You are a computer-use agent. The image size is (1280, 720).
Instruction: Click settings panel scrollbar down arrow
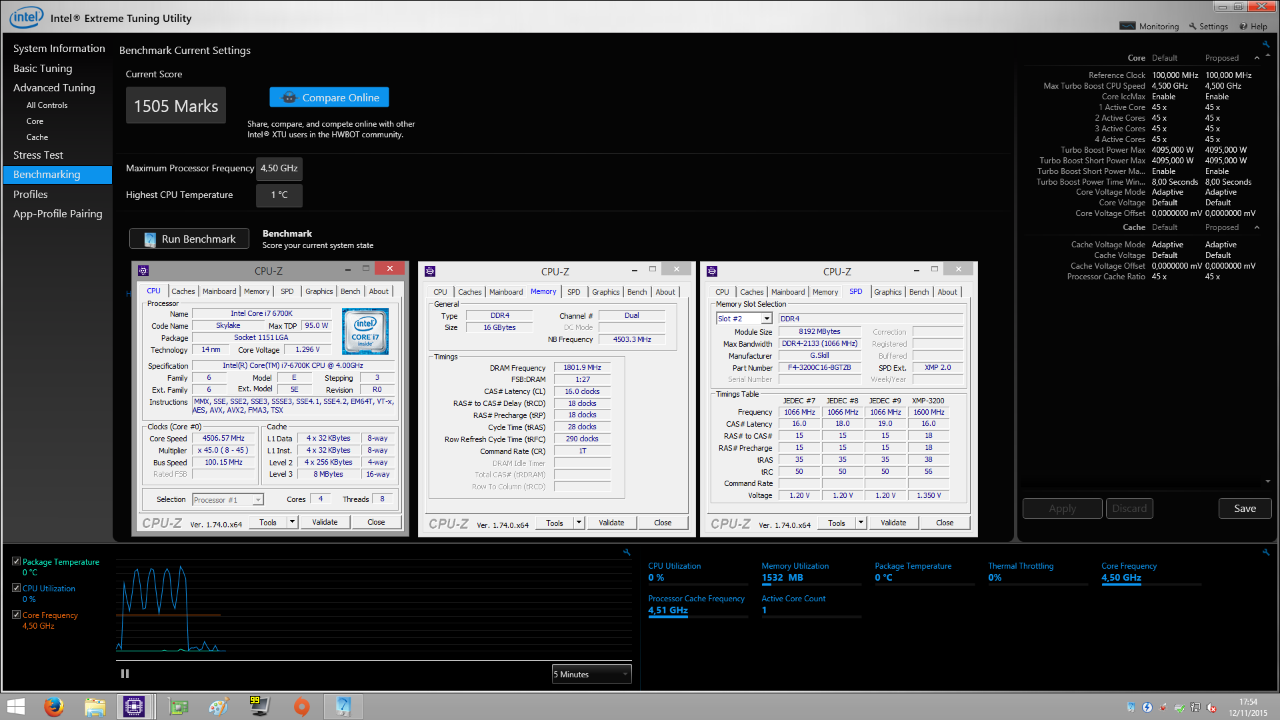tap(1268, 481)
